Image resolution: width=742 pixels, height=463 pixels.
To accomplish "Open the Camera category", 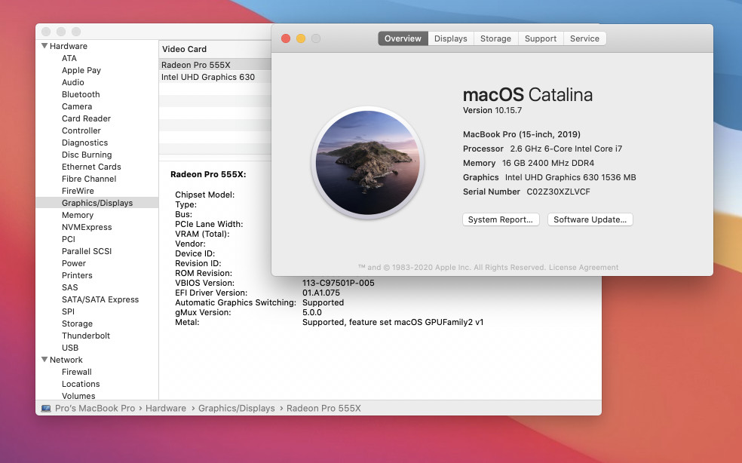I will (77, 106).
